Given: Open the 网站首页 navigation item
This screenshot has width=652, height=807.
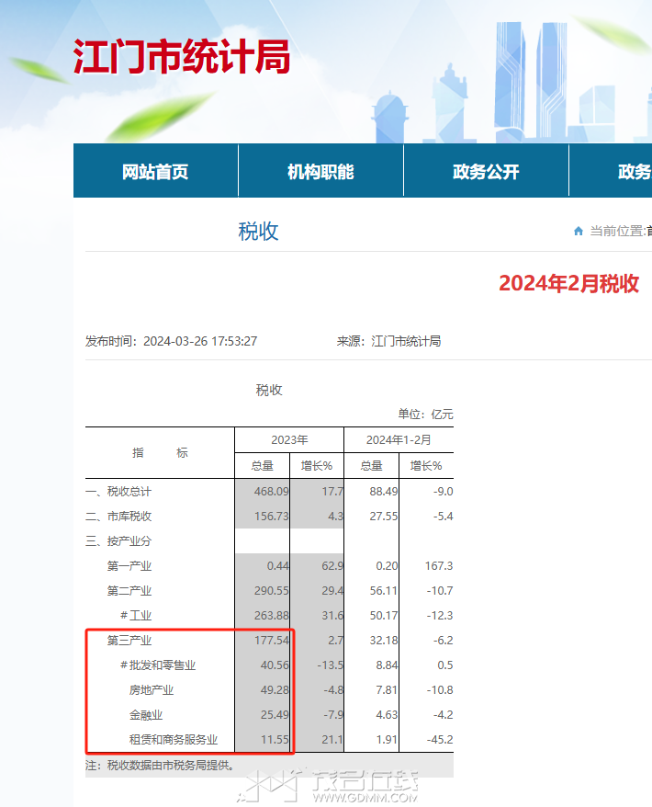Looking at the screenshot, I should 155,172.
